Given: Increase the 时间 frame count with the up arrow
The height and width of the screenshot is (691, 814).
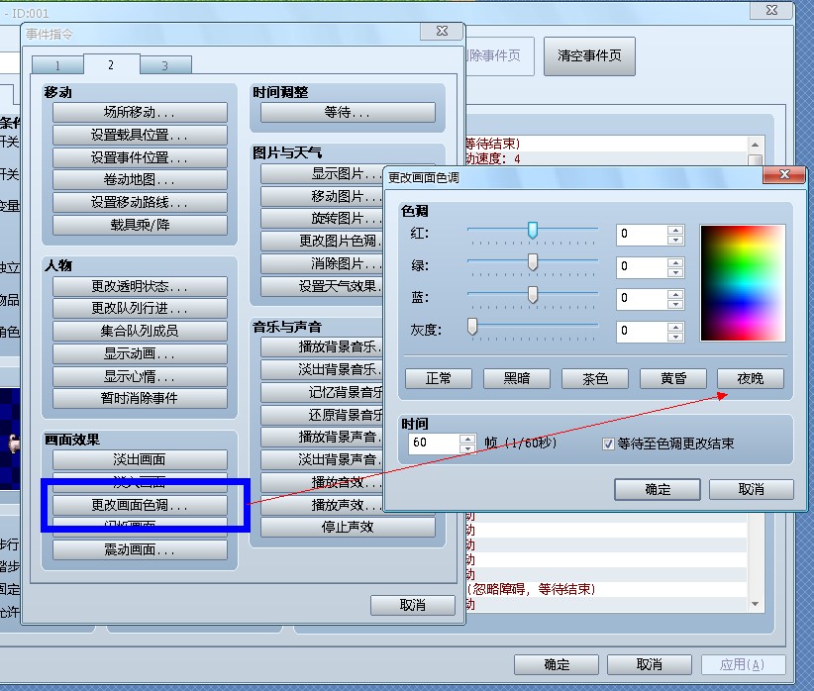Looking at the screenshot, I should [467, 439].
